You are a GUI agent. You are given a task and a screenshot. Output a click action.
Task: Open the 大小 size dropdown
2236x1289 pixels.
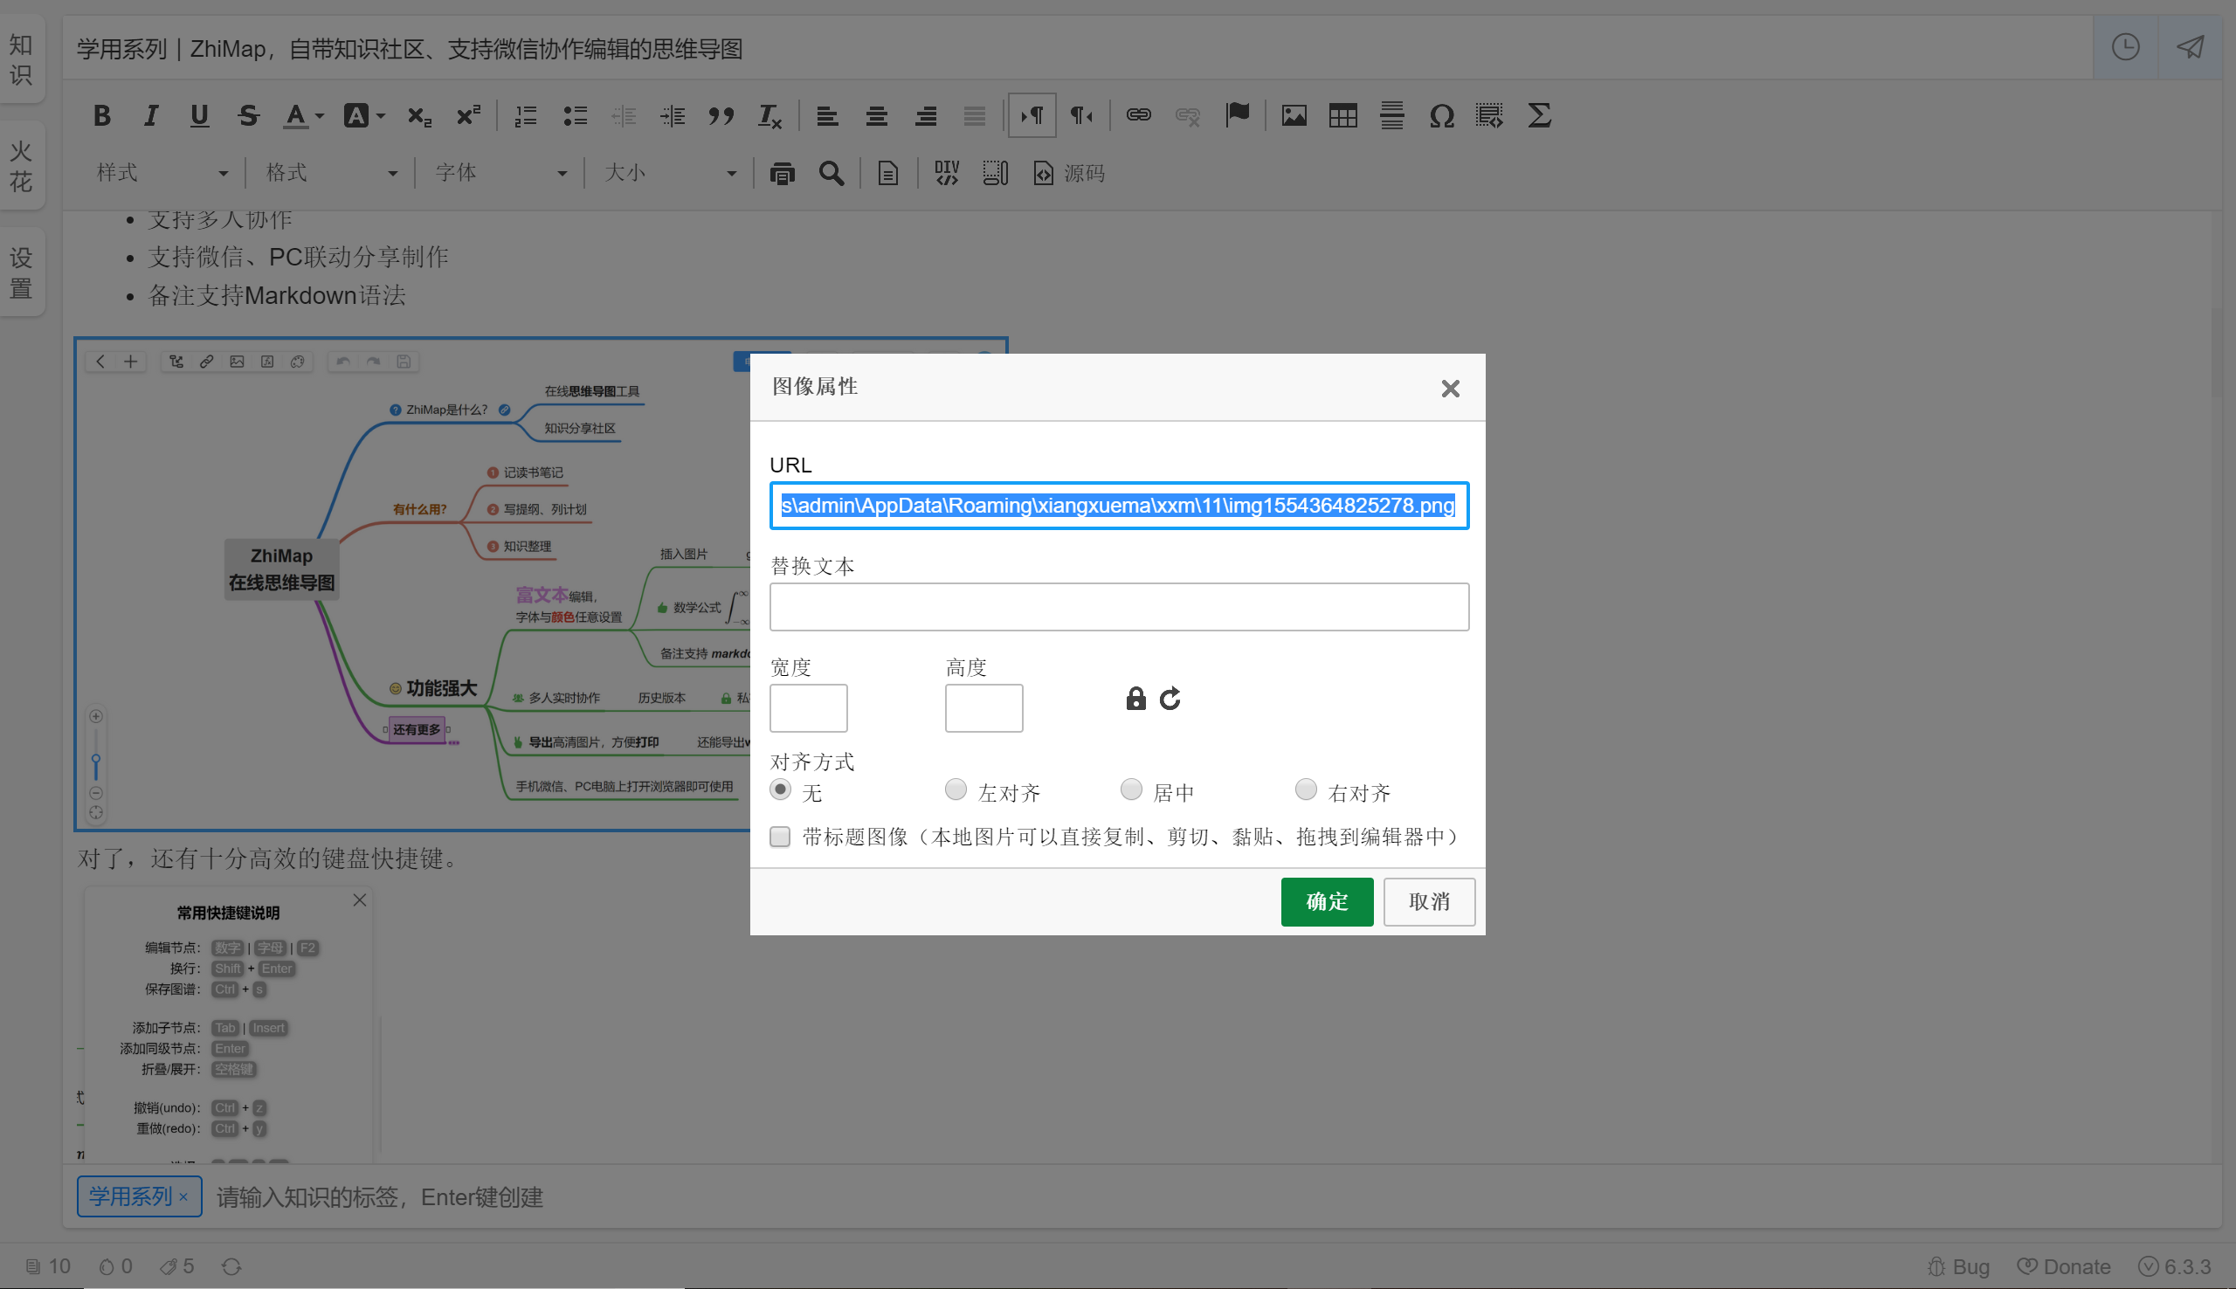click(670, 174)
